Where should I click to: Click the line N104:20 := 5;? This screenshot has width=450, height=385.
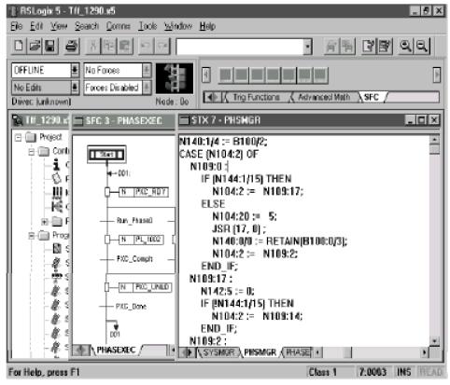pos(245,216)
